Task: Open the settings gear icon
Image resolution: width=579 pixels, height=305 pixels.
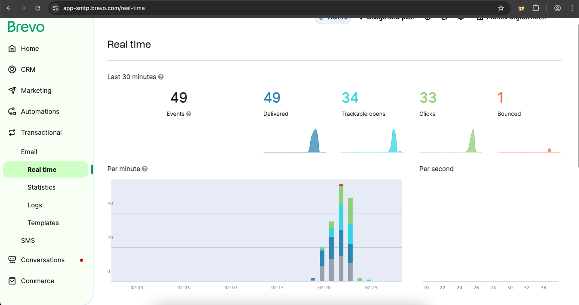Action: pos(444,18)
